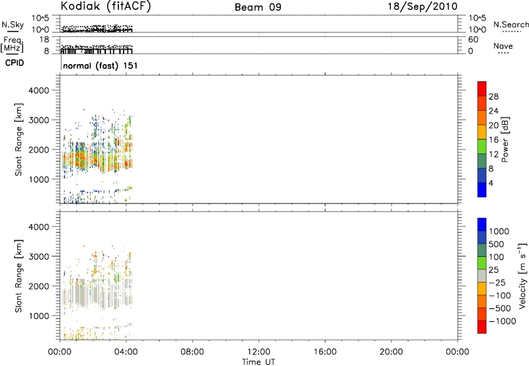The width and height of the screenshot is (529, 366).
Task: Click the '20:00' time axis label
Action: pyautogui.click(x=391, y=352)
